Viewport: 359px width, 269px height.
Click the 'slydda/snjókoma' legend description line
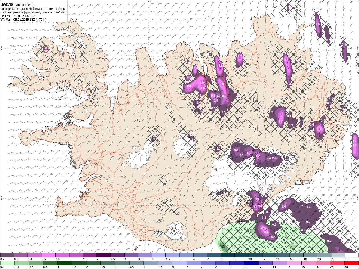click(x=33, y=12)
